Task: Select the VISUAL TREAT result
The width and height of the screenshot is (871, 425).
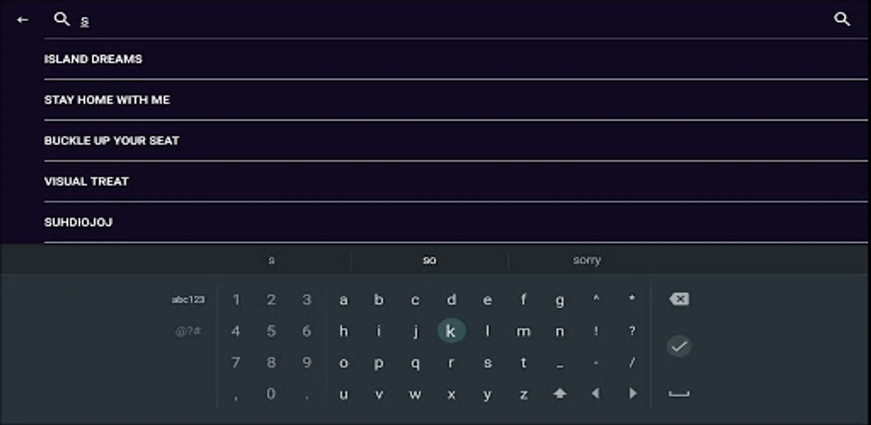Action: pos(86,182)
